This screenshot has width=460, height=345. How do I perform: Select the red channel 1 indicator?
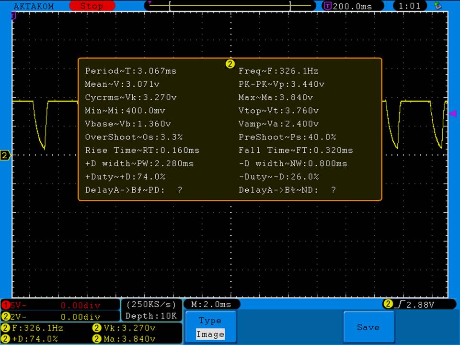[x=6, y=305]
